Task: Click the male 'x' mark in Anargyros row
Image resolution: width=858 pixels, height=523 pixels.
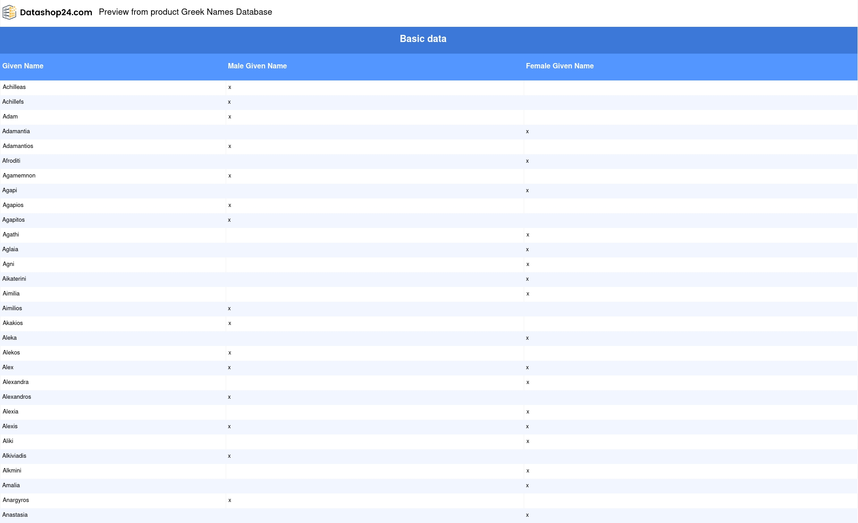Action: [230, 501]
